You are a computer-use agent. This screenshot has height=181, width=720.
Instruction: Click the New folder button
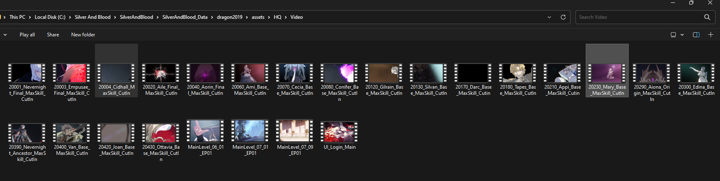tap(83, 35)
